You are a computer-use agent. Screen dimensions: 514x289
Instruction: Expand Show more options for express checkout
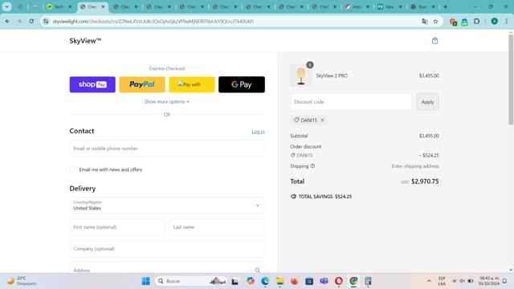[x=167, y=102]
